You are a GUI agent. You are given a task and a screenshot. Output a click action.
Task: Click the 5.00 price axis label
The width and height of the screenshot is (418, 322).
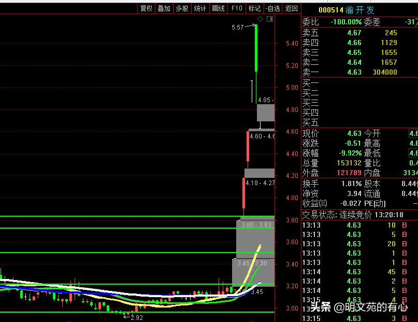[292, 88]
